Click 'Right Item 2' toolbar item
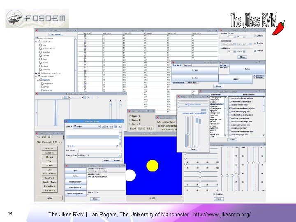296x222 pixels. pyautogui.click(x=259, y=77)
